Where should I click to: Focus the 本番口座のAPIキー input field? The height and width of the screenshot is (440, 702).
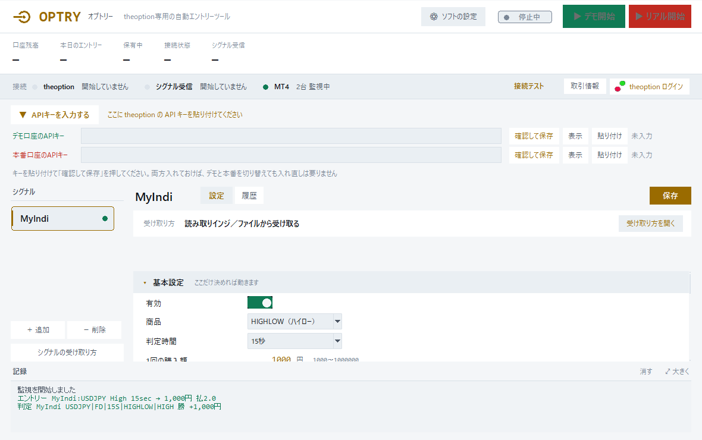pyautogui.click(x=291, y=155)
